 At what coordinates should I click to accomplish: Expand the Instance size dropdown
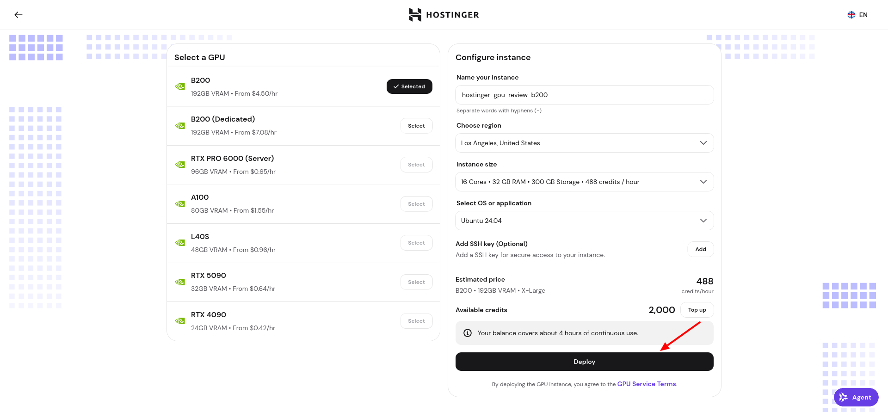(x=584, y=182)
